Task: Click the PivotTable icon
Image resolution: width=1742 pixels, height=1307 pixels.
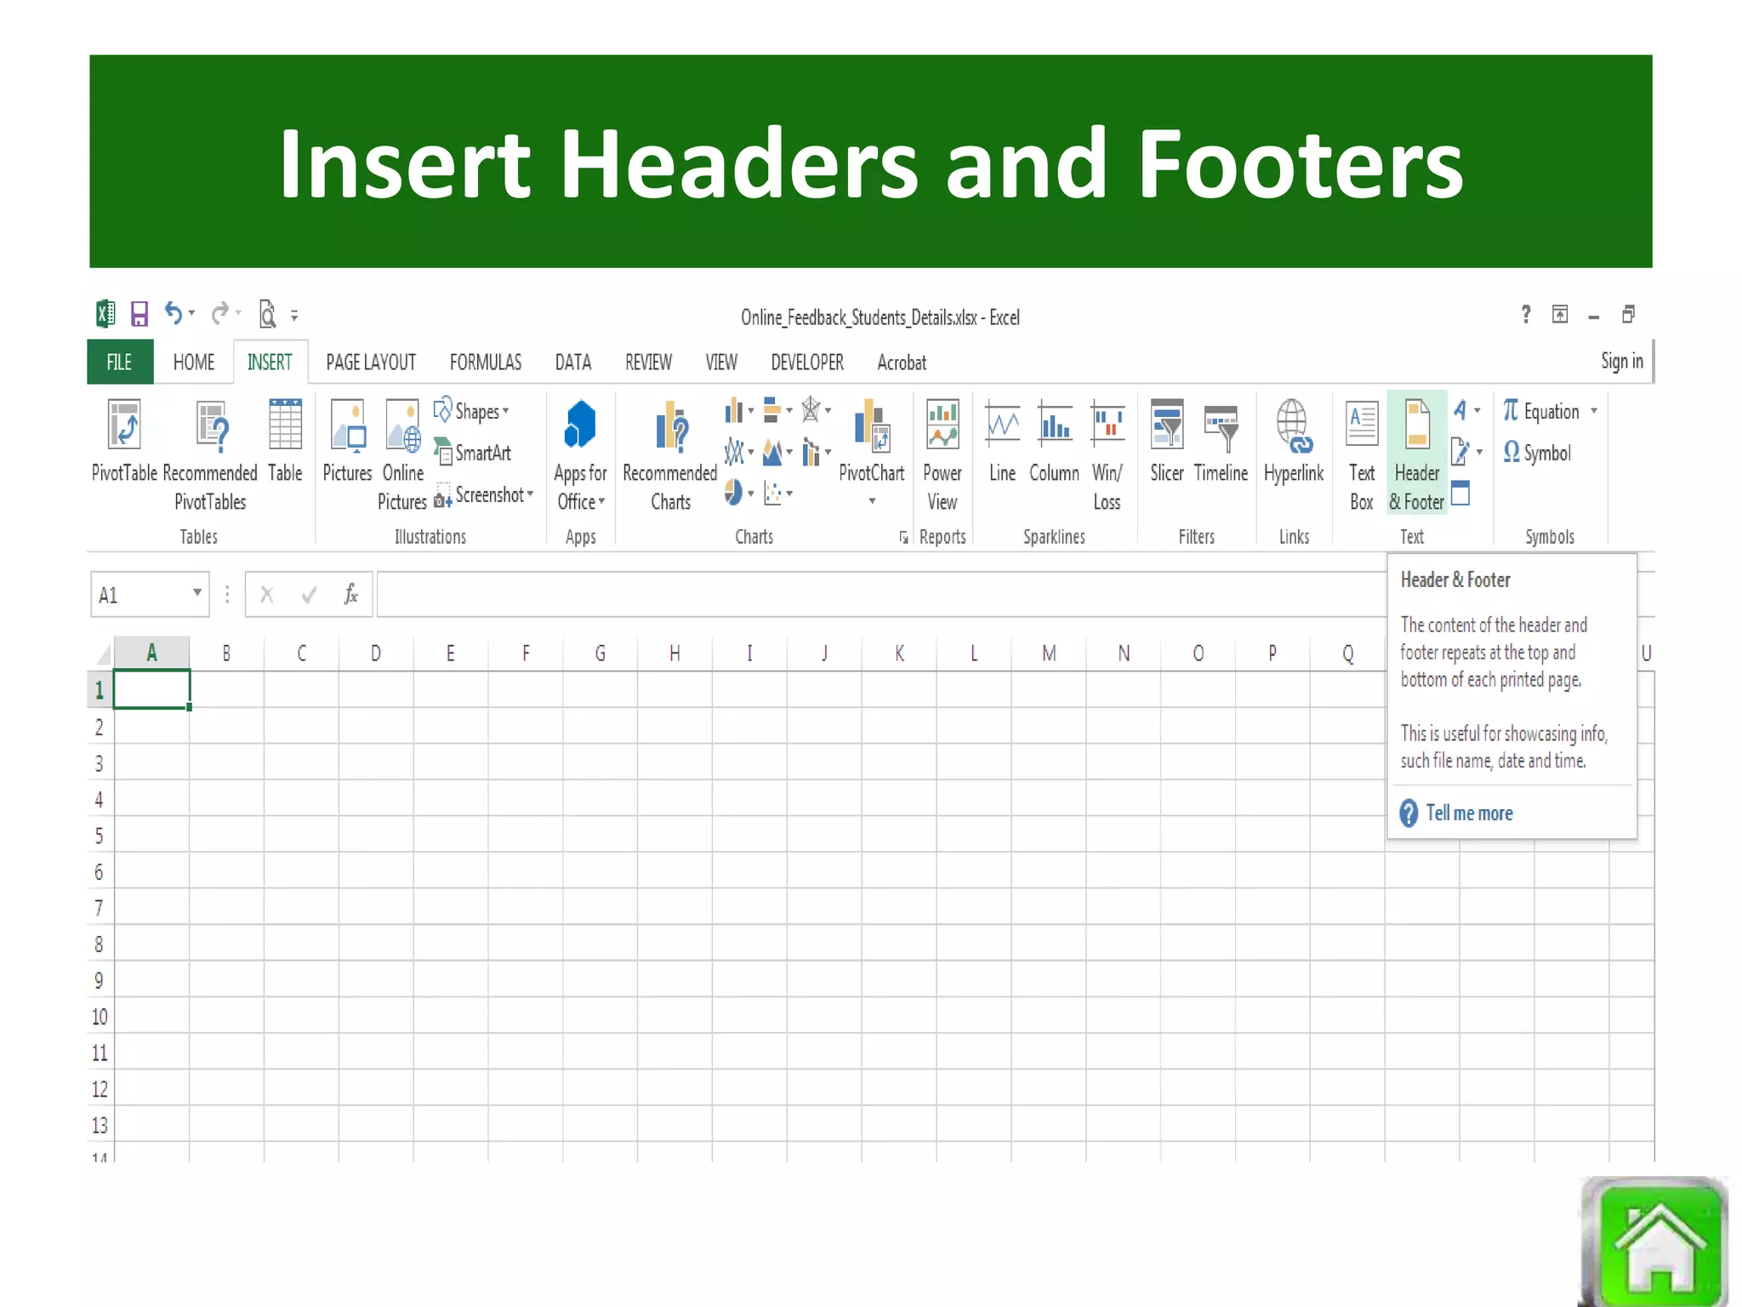Action: click(124, 425)
